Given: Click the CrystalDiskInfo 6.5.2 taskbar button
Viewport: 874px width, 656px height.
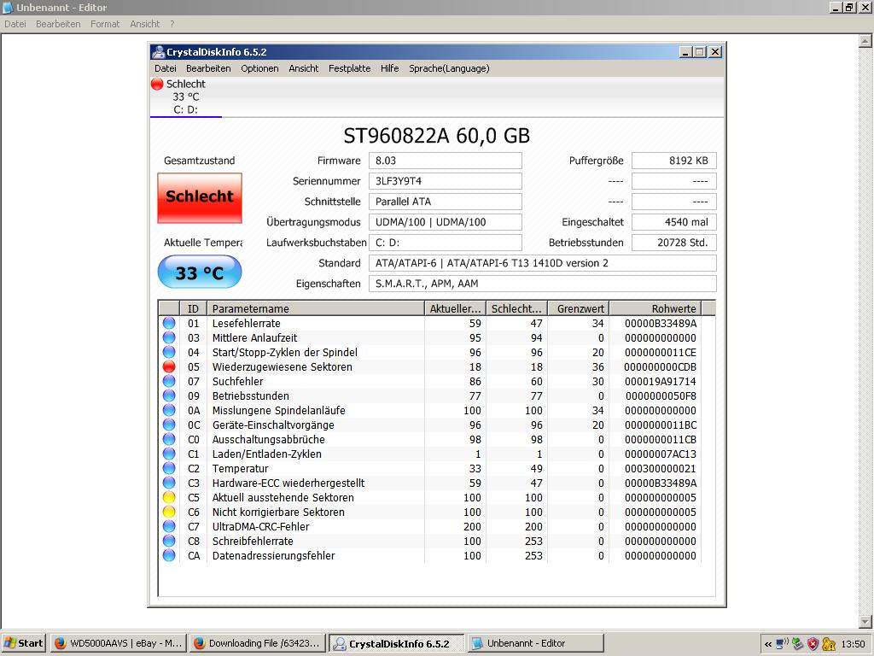Looking at the screenshot, I should pyautogui.click(x=396, y=643).
